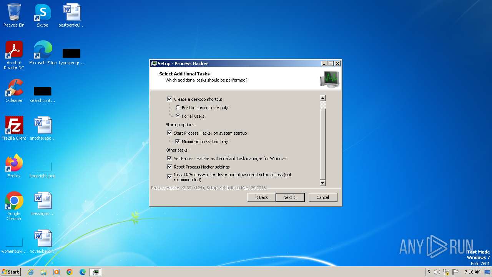Click the task list scrollbar down arrow
The image size is (492, 277).
pyautogui.click(x=323, y=183)
